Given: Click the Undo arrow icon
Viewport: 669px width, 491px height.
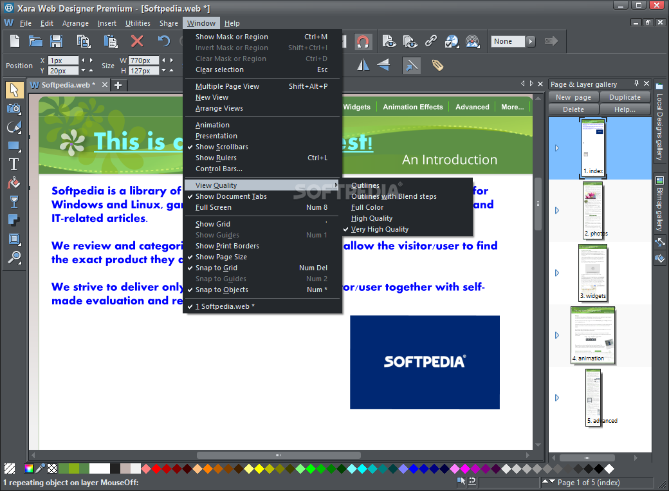Looking at the screenshot, I should pos(164,41).
